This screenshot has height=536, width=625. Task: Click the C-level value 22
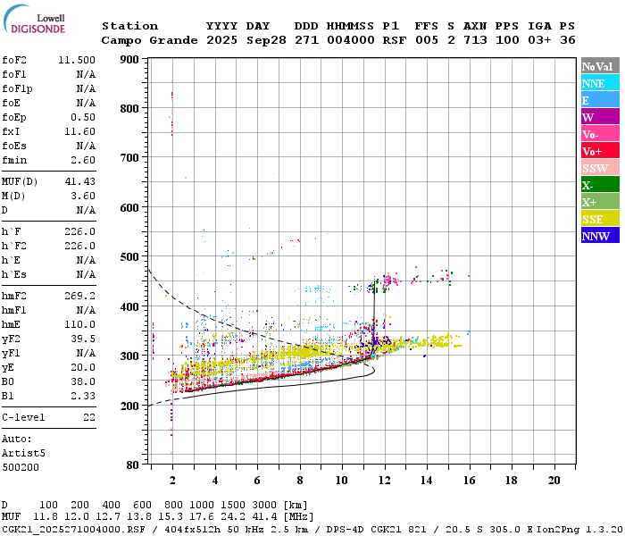click(x=89, y=417)
